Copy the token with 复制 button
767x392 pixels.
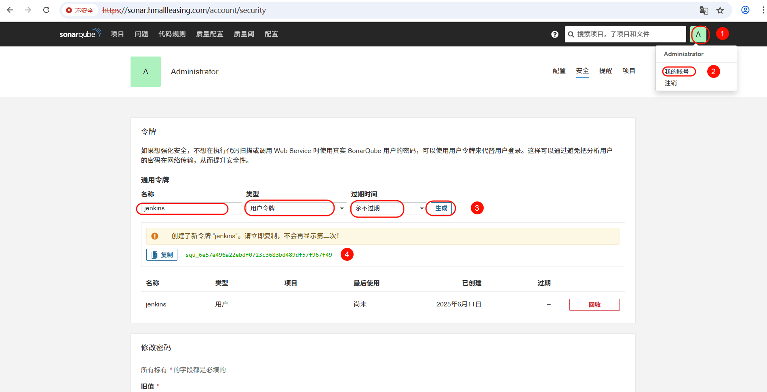tap(162, 255)
